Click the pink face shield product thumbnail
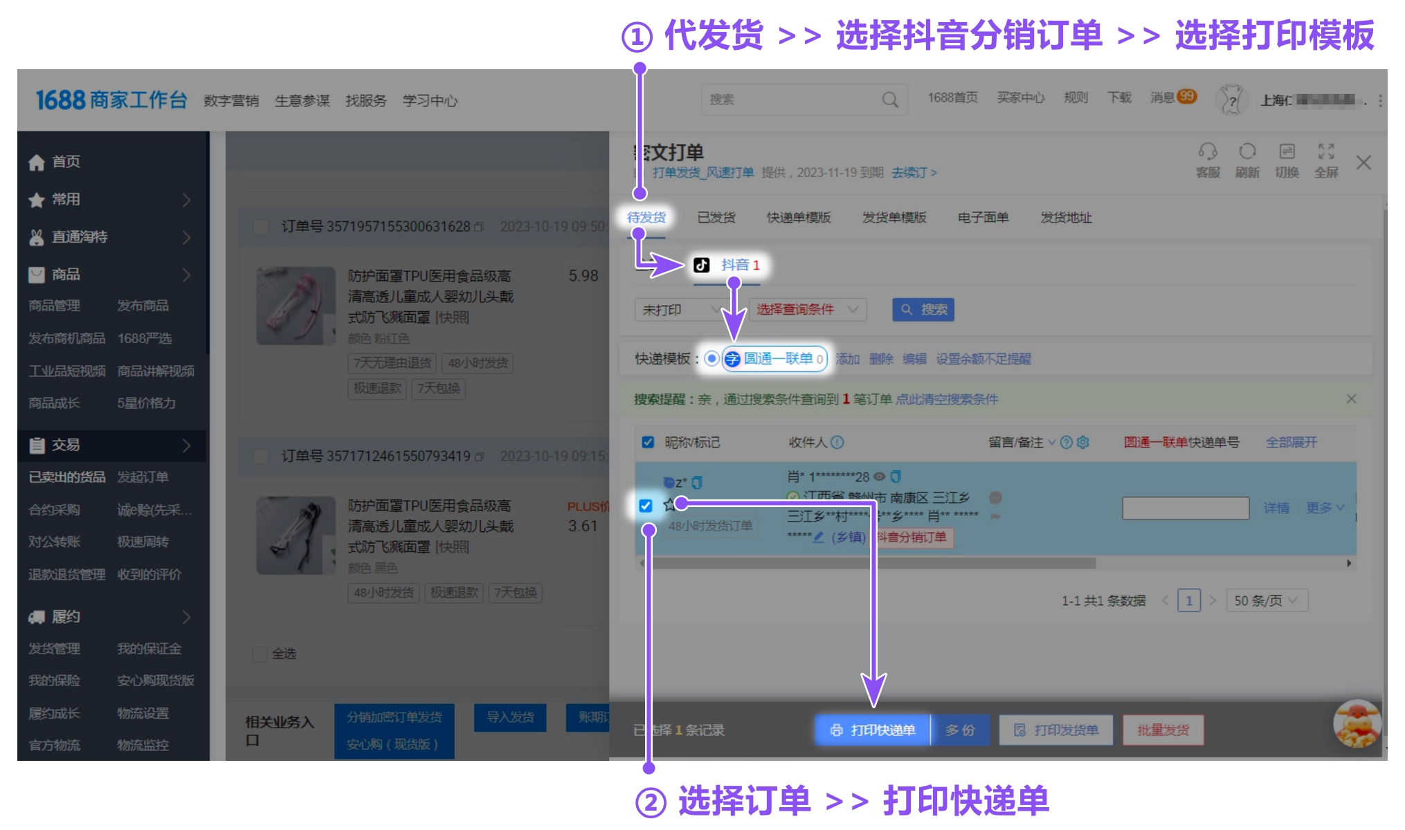This screenshot has width=1405, height=830. 296,306
